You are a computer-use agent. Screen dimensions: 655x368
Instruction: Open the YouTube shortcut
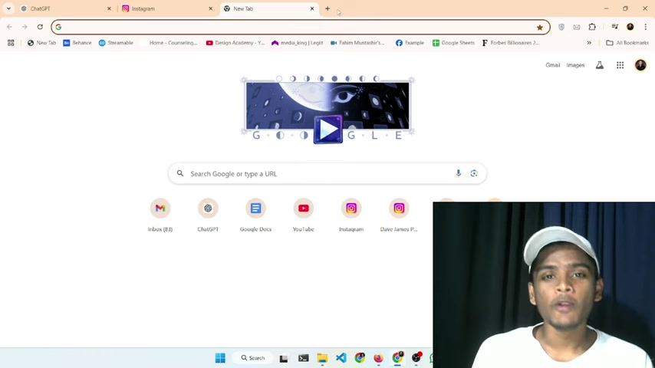303,215
